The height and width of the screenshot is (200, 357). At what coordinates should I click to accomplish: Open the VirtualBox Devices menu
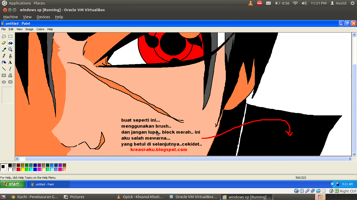pyautogui.click(x=43, y=17)
